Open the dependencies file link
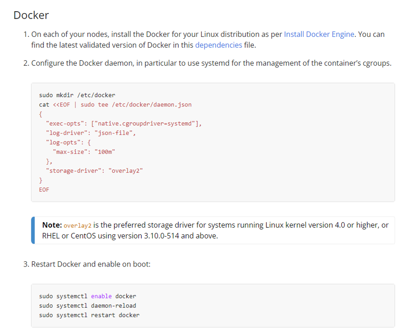 (218, 45)
